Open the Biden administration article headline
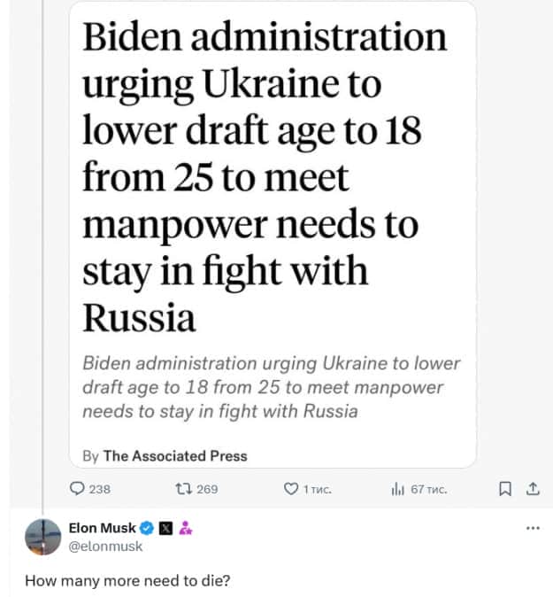This screenshot has height=597, width=553. [x=265, y=177]
